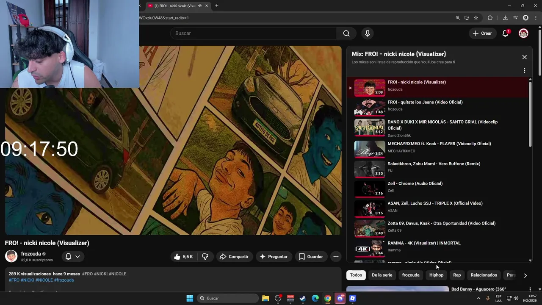This screenshot has width=542, height=305.
Task: Click the microphone icon in system tray
Action: [x=488, y=298]
